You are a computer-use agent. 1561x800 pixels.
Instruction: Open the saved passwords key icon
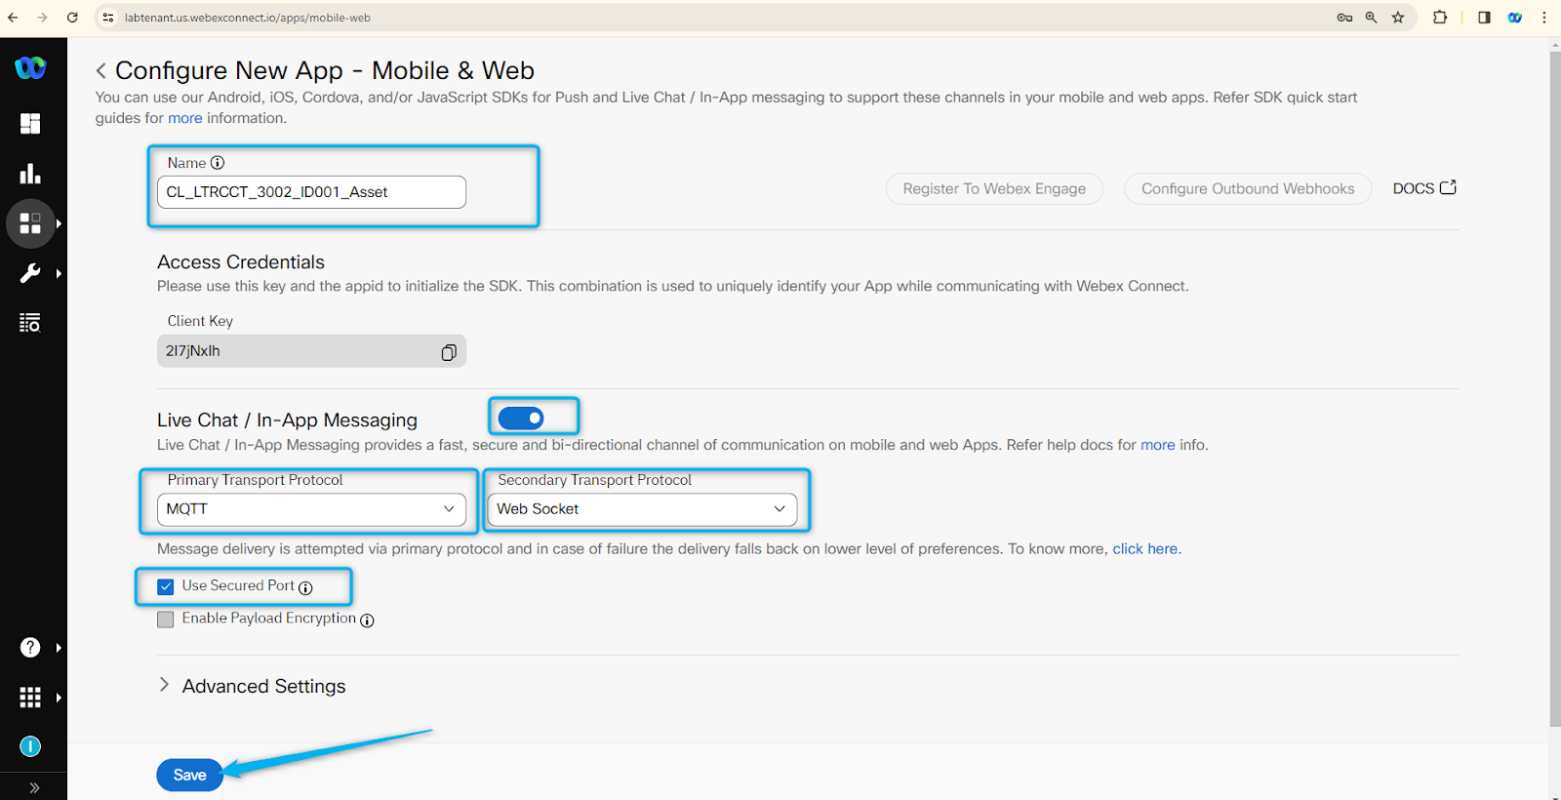(1344, 18)
